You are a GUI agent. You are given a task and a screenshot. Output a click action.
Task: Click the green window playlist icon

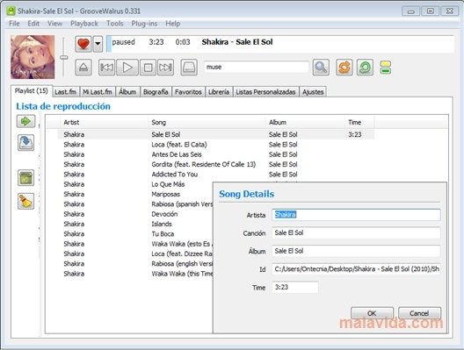point(25,178)
